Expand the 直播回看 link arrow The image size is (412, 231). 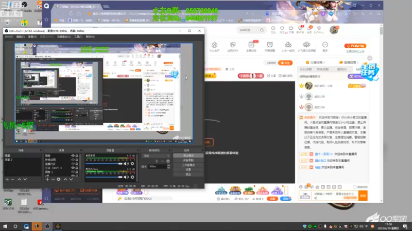point(358,62)
